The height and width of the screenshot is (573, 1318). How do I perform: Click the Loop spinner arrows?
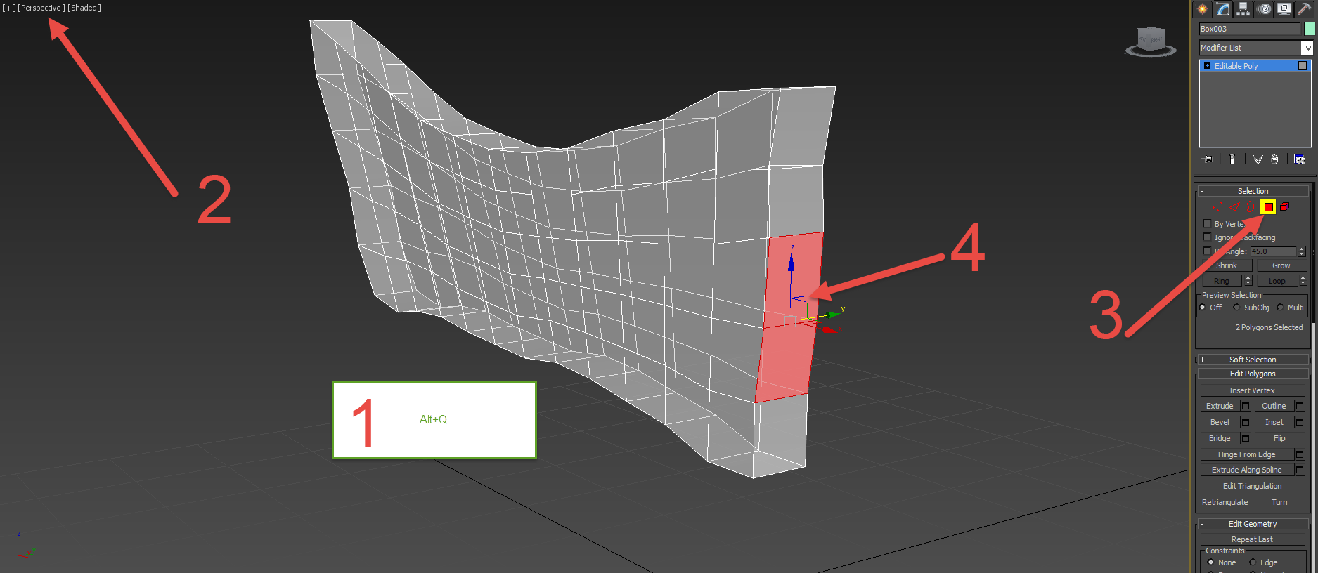[x=1303, y=281]
